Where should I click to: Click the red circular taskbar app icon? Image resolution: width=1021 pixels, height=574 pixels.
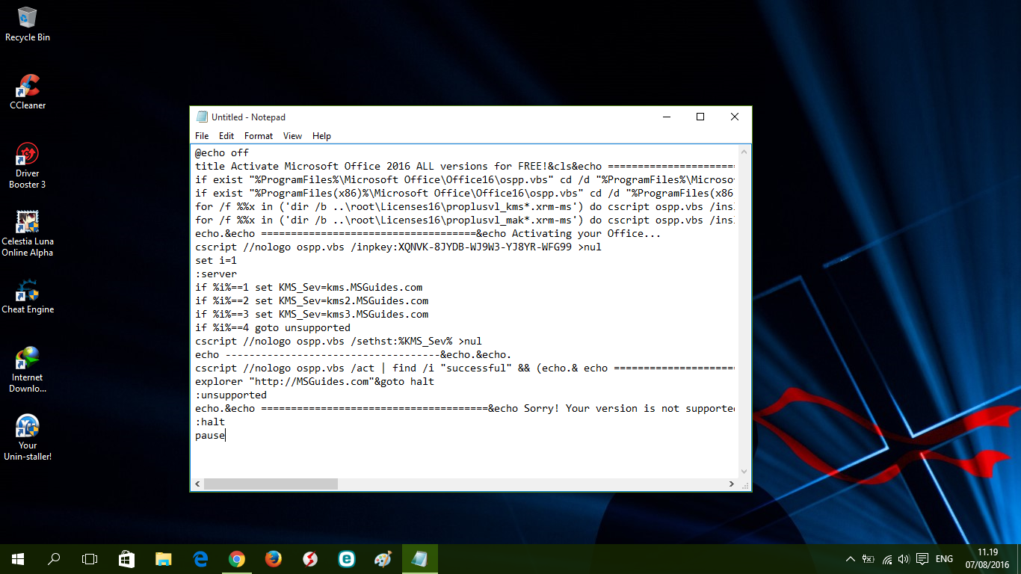click(x=309, y=559)
